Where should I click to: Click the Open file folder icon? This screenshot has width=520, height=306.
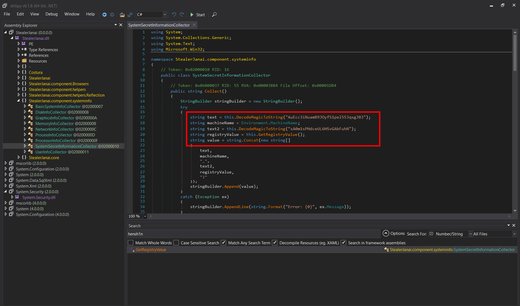(x=122, y=15)
